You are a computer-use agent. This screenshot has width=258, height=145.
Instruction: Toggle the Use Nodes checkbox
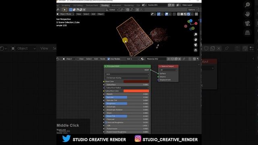[x=108, y=59]
